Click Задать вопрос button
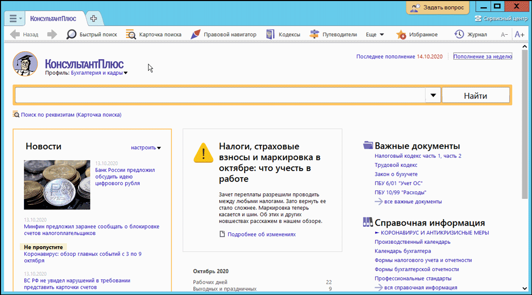532x295 pixels. (x=437, y=7)
